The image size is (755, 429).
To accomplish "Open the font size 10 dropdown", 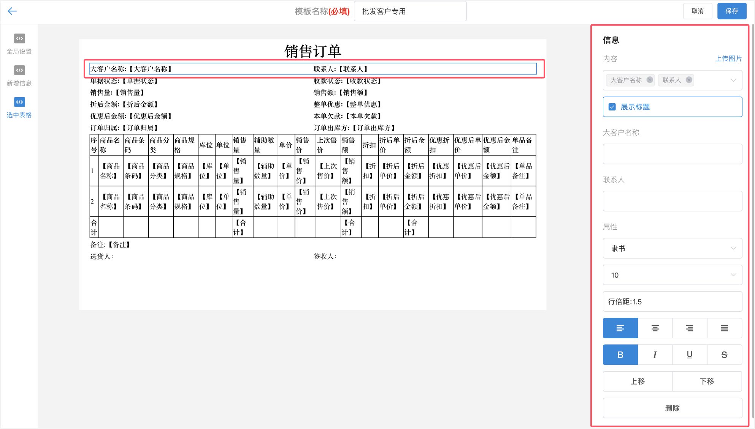I will (672, 275).
